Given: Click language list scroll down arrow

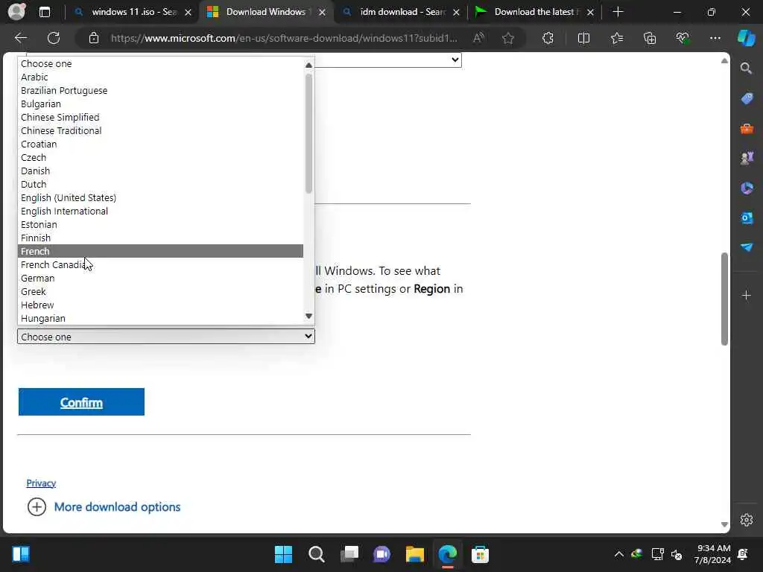Looking at the screenshot, I should tap(308, 316).
